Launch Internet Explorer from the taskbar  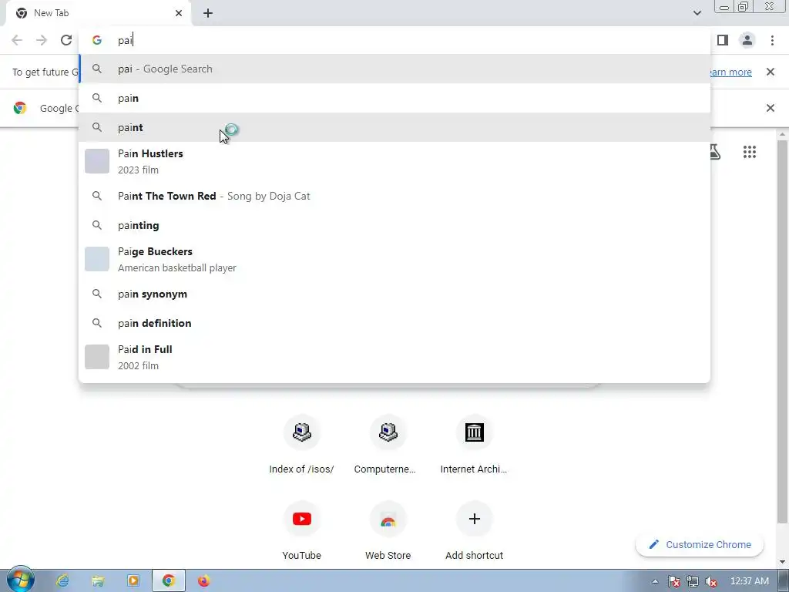[x=62, y=581]
